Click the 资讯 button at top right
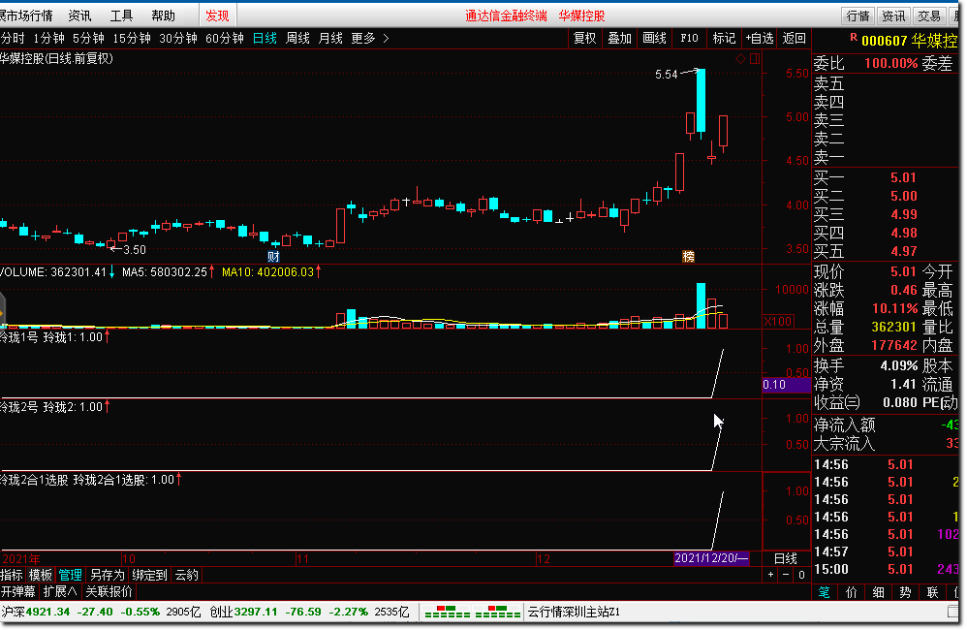The image size is (967, 630). click(893, 16)
